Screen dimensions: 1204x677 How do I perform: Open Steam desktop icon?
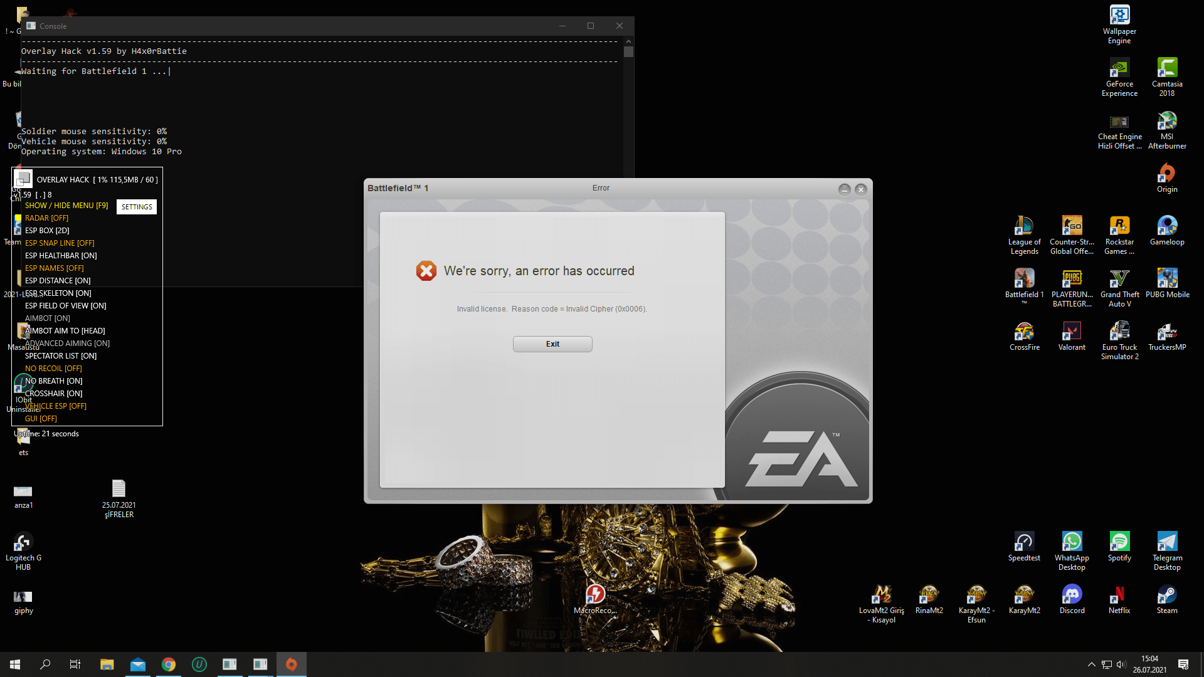(x=1167, y=599)
